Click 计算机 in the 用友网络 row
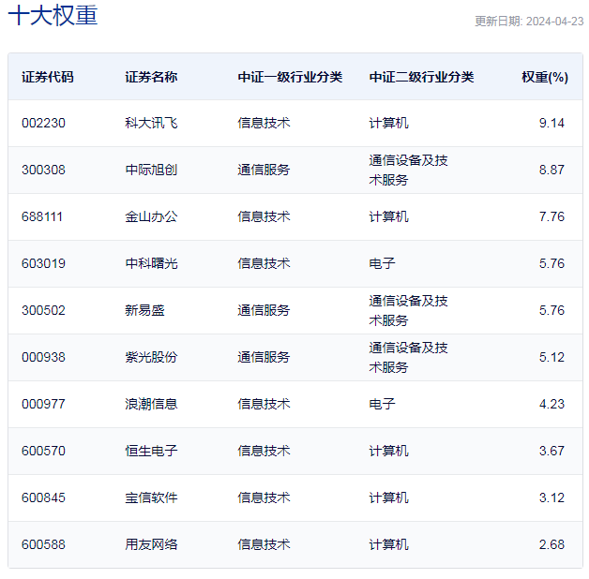The height and width of the screenshot is (579, 589). (389, 544)
